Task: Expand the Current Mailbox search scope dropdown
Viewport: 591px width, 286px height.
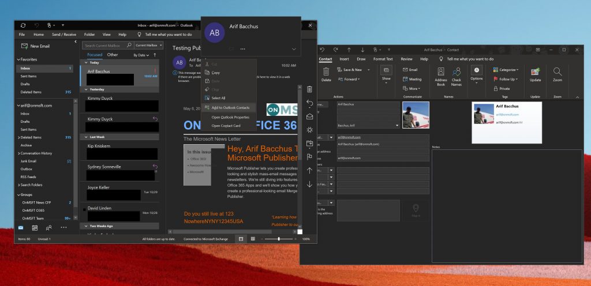Action: click(x=149, y=45)
